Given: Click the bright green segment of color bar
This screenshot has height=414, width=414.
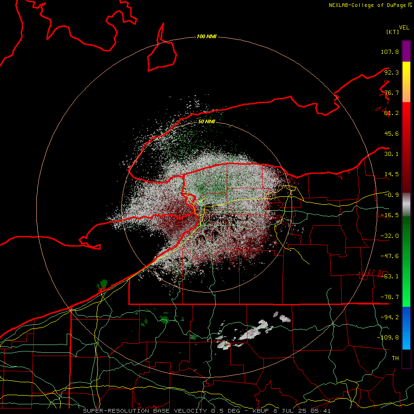Looking at the screenshot, I should [406, 261].
